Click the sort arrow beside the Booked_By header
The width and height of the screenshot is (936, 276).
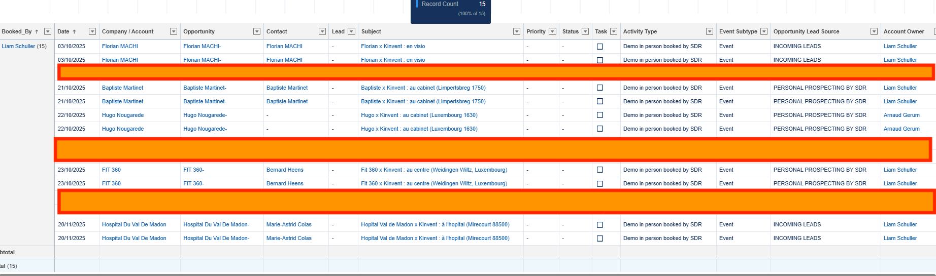(x=37, y=31)
